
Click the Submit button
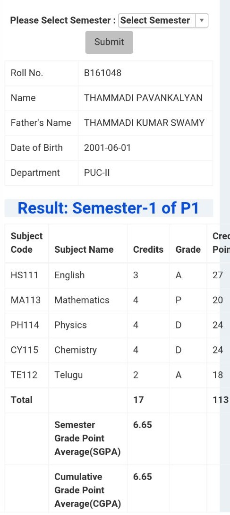[109, 42]
